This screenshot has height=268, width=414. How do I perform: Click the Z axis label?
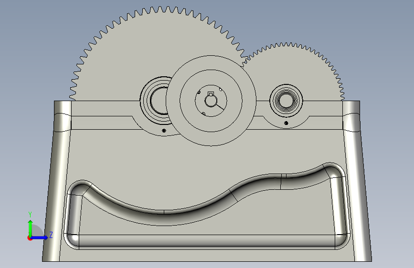pos(51,235)
